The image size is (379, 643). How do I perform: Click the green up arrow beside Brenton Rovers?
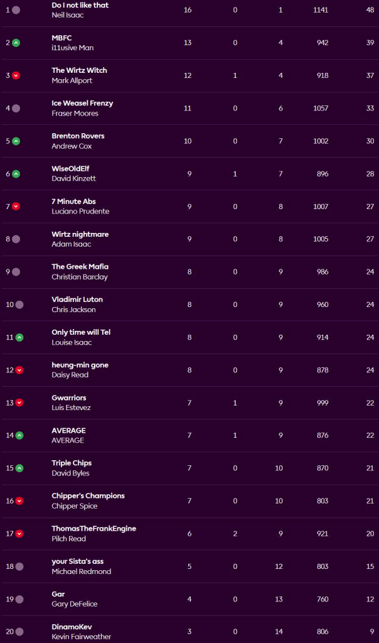coord(16,141)
